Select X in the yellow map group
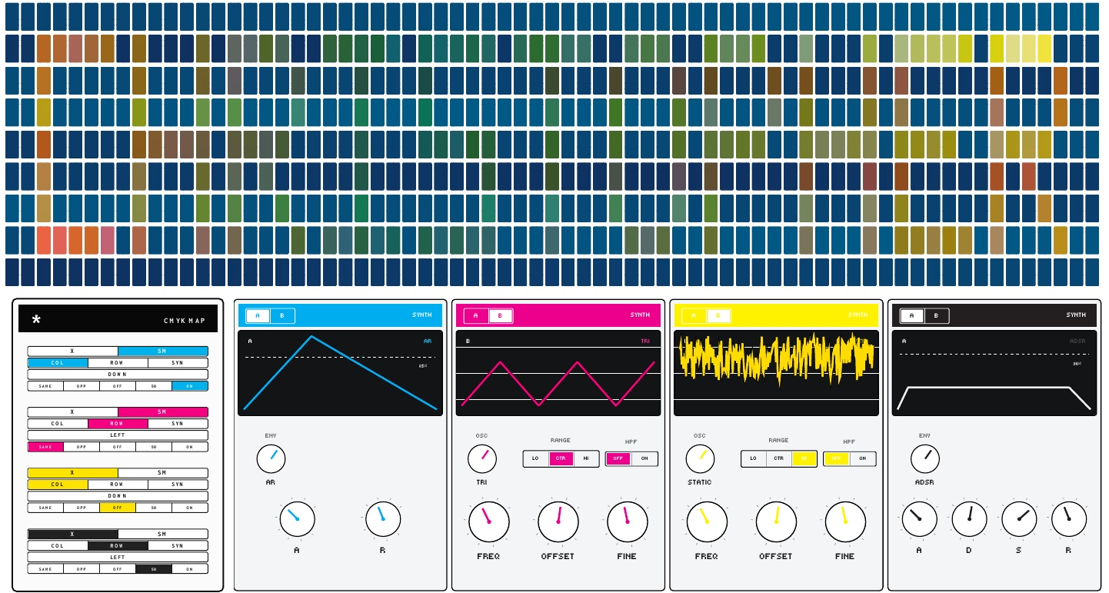 (x=72, y=472)
